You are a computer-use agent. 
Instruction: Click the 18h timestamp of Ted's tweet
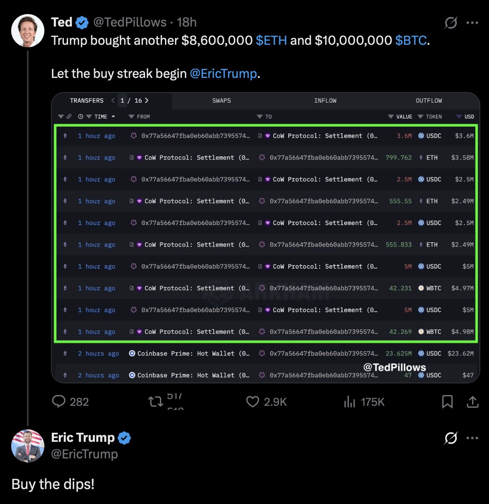coord(186,22)
